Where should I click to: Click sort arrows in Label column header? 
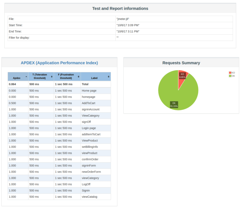pyautogui.click(x=109, y=76)
